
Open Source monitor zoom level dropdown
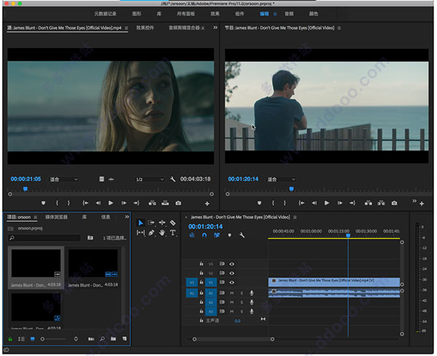click(64, 179)
